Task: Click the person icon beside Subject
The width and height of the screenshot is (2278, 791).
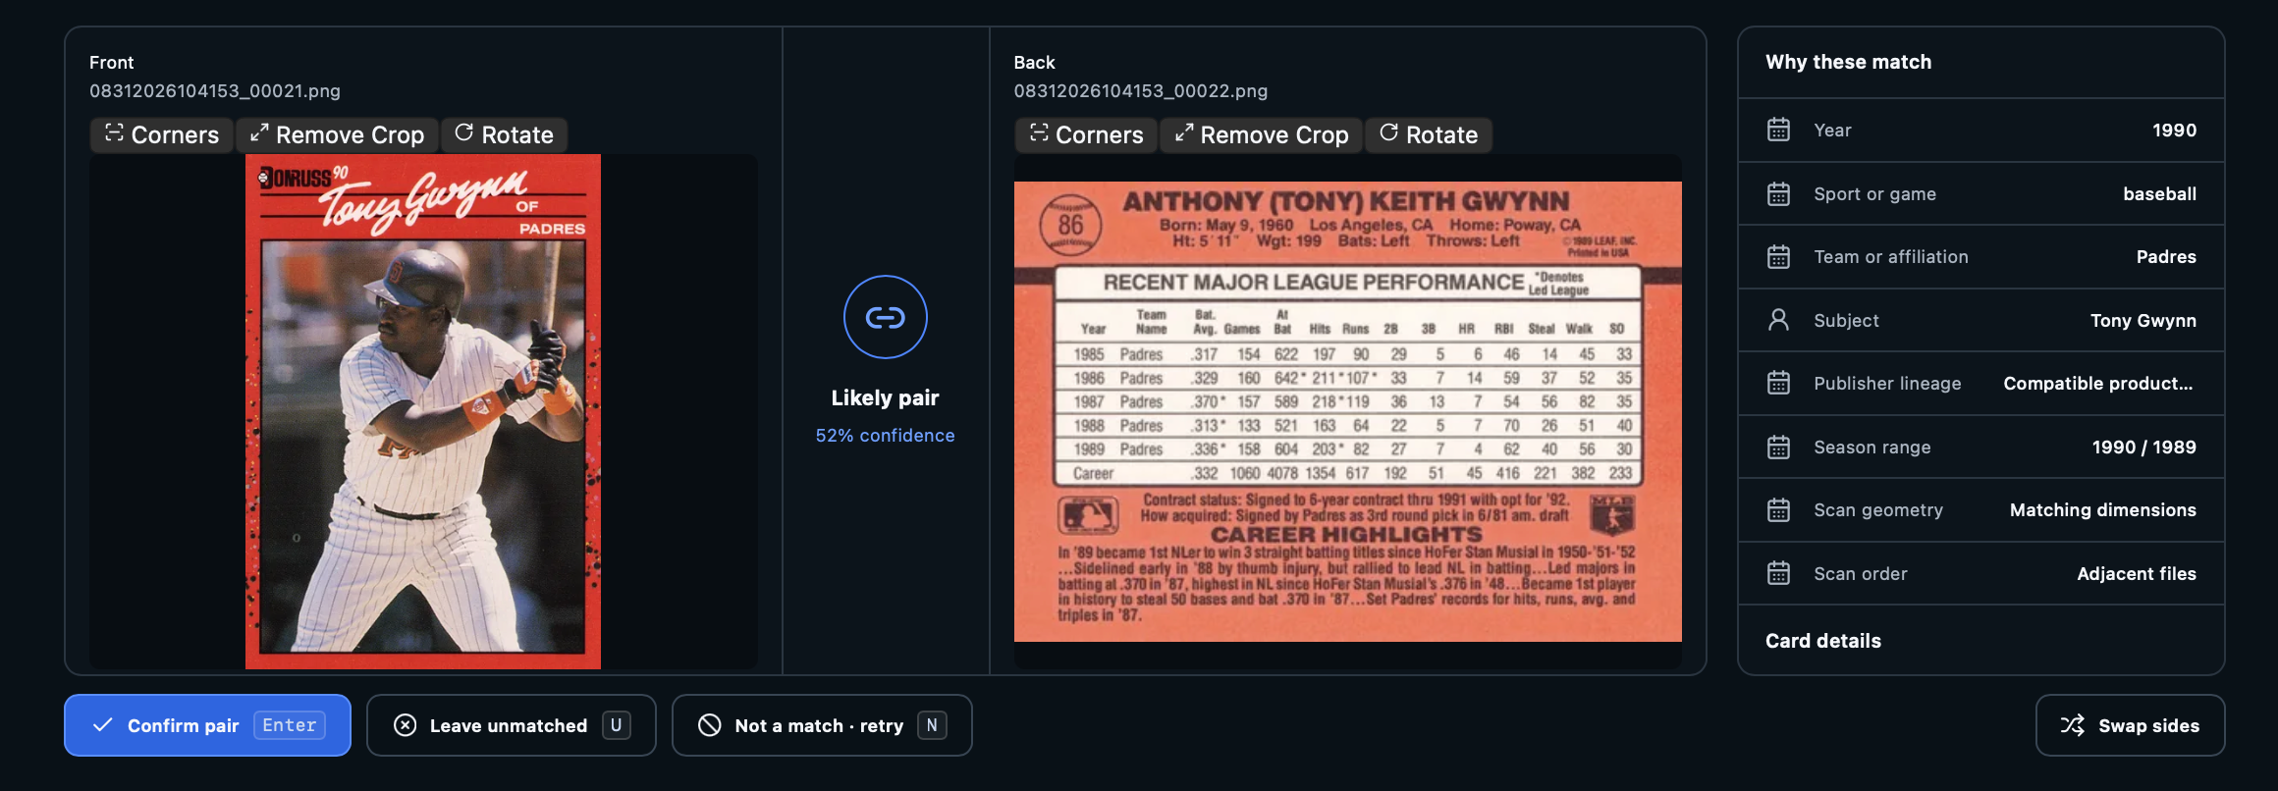Action: 1778,320
